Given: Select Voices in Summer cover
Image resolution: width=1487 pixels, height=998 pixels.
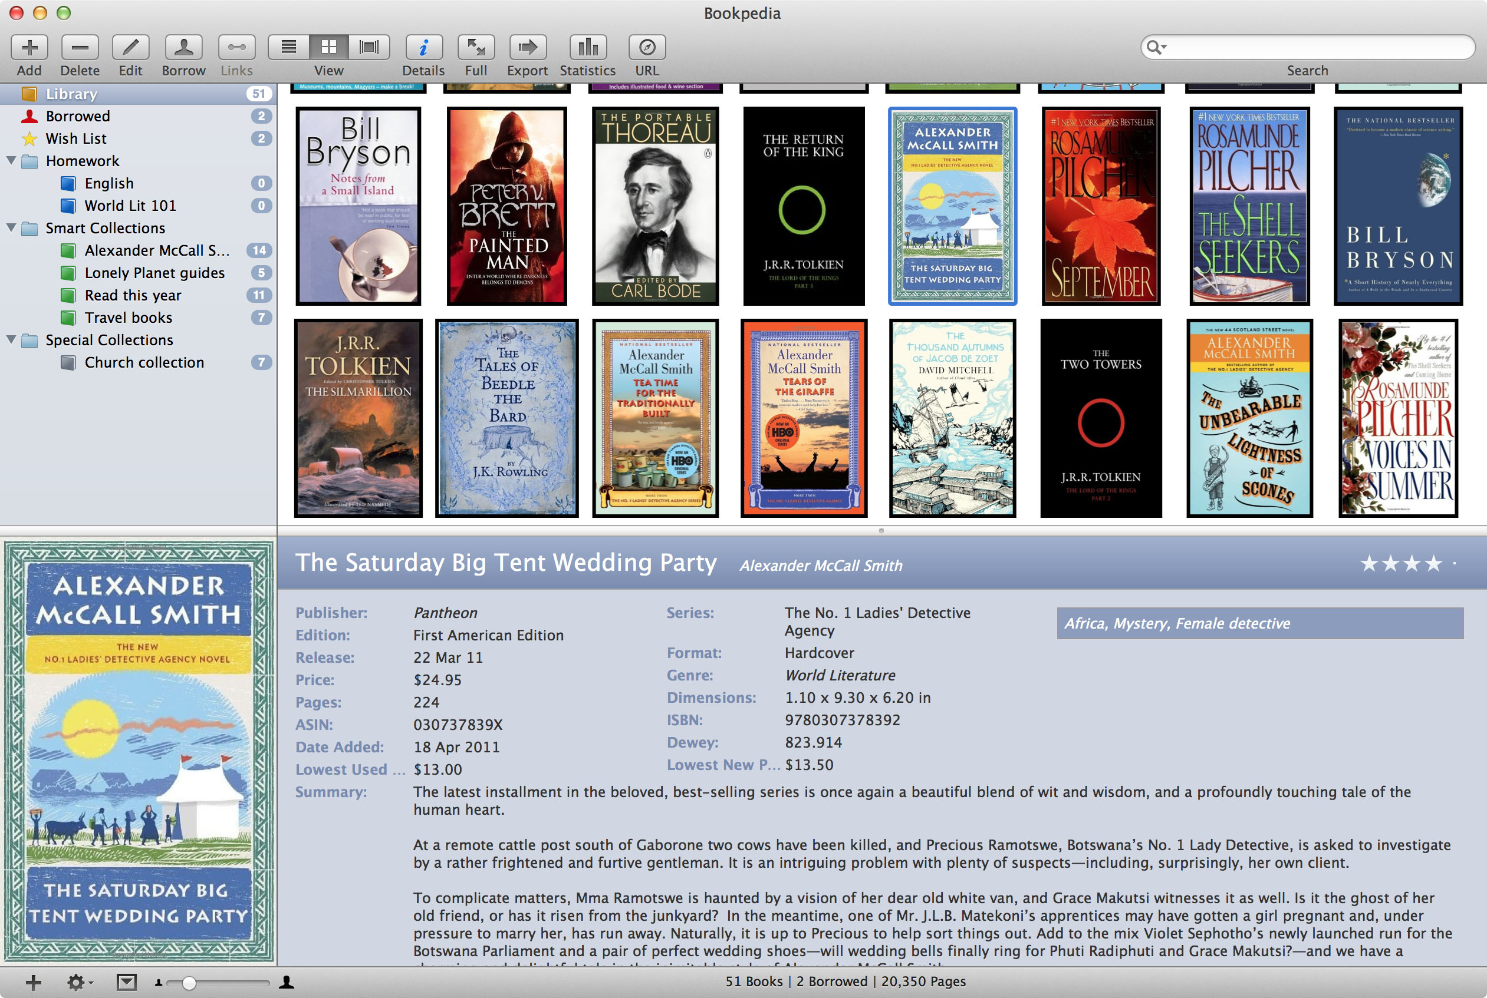Looking at the screenshot, I should pos(1399,418).
